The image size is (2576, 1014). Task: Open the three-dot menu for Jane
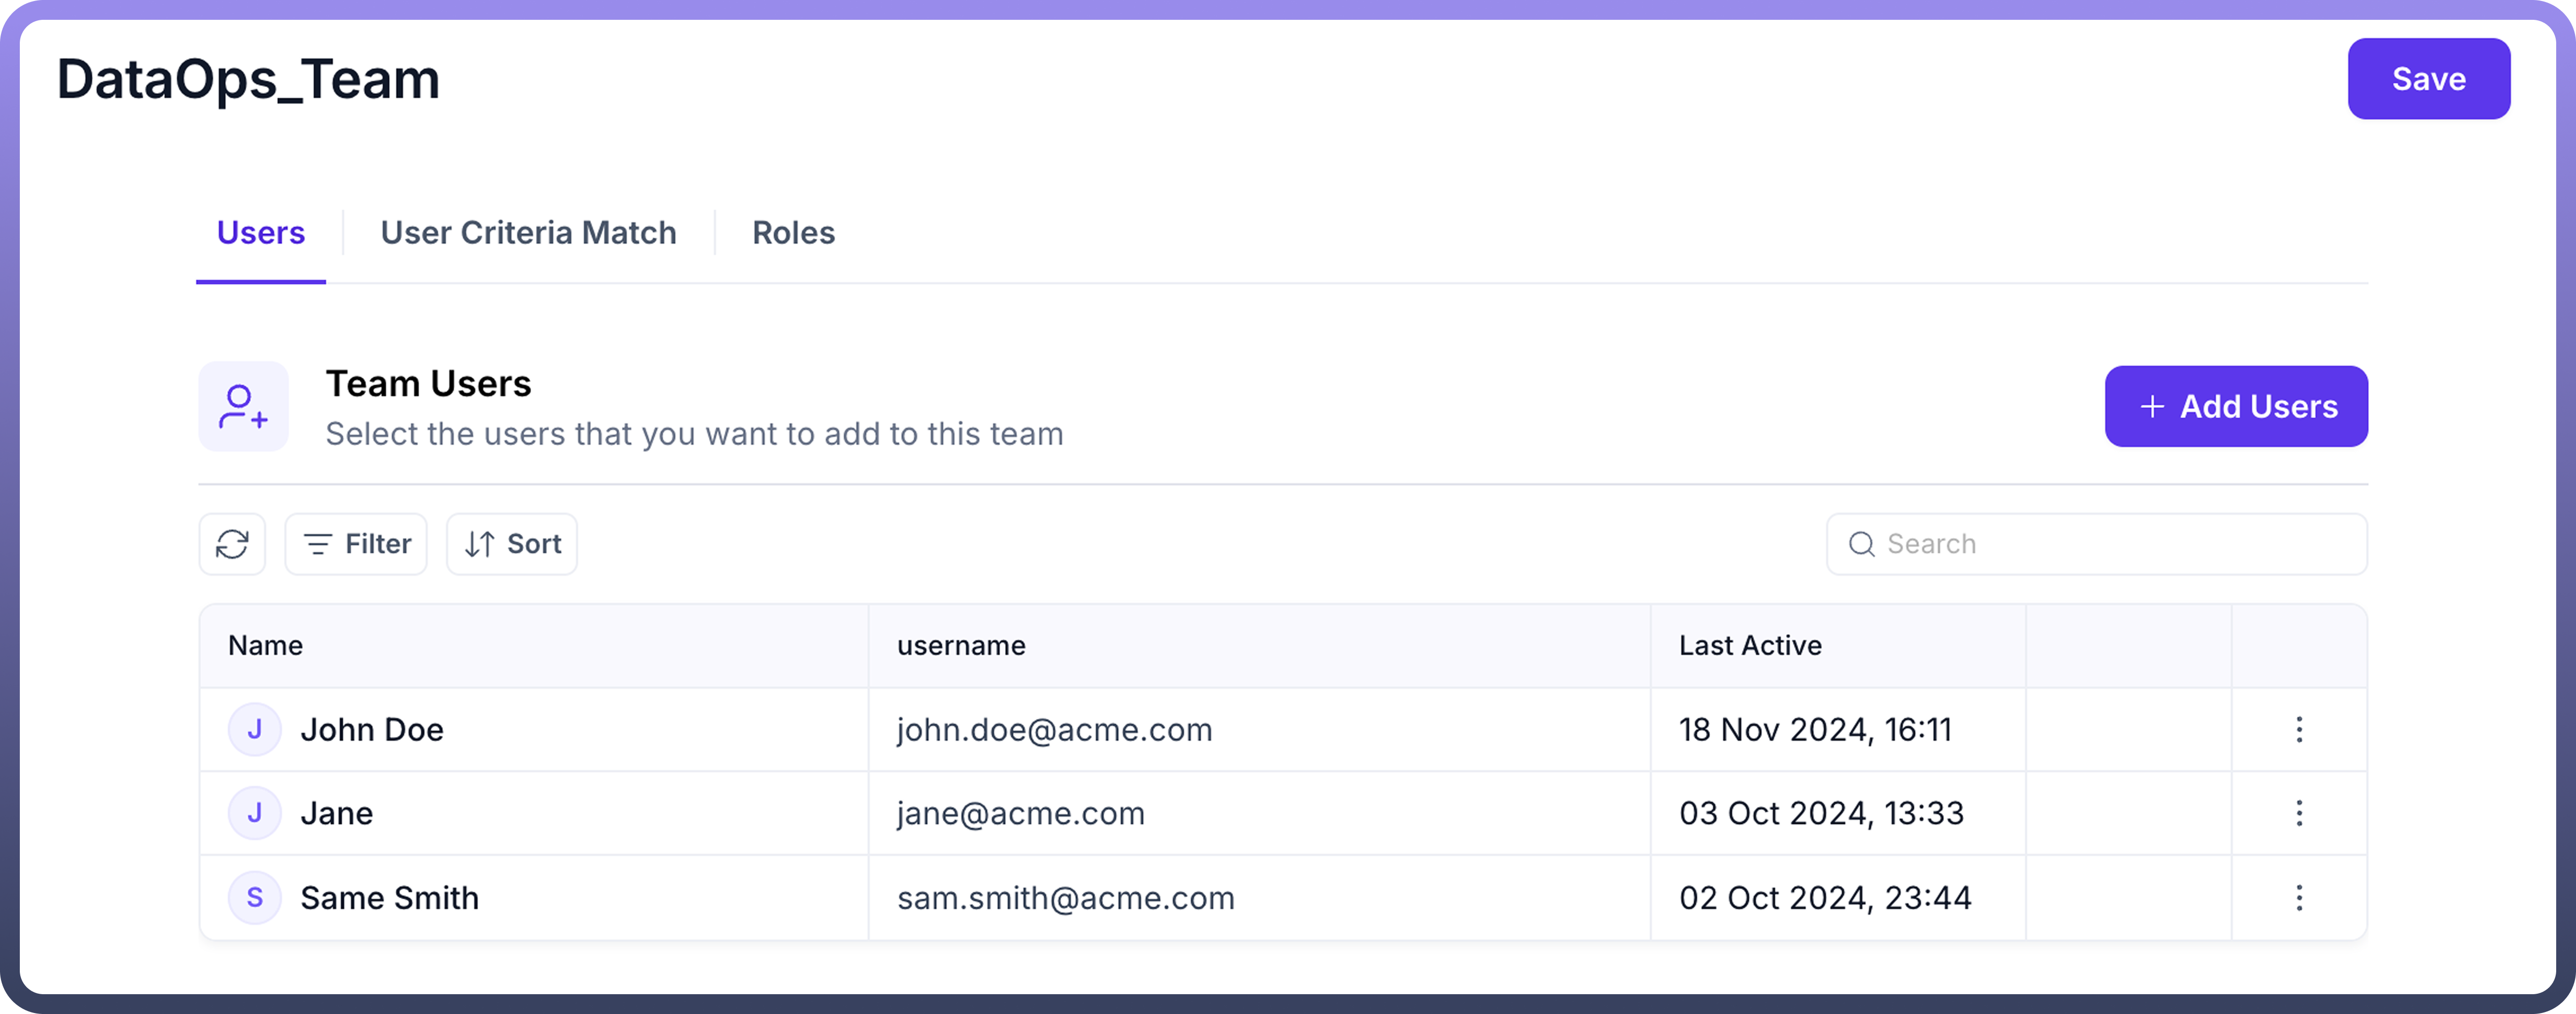click(x=2299, y=813)
